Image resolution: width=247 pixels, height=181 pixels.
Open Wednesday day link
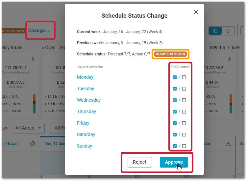click(x=89, y=100)
